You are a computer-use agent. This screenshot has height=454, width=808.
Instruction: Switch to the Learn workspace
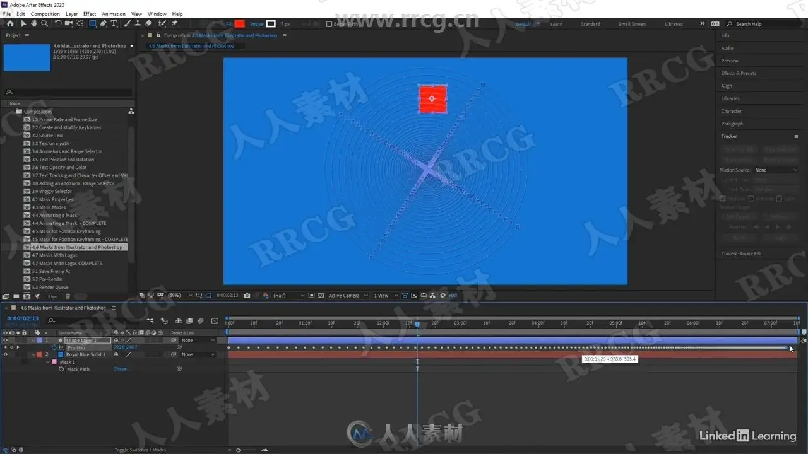[556, 24]
